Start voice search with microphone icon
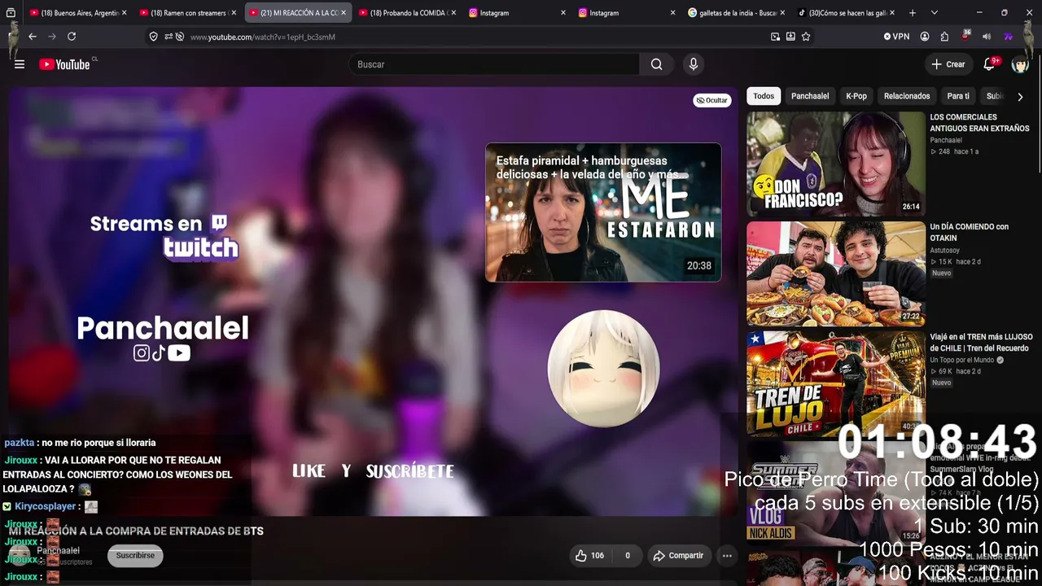Screen dimensions: 1042x586 click(694, 64)
